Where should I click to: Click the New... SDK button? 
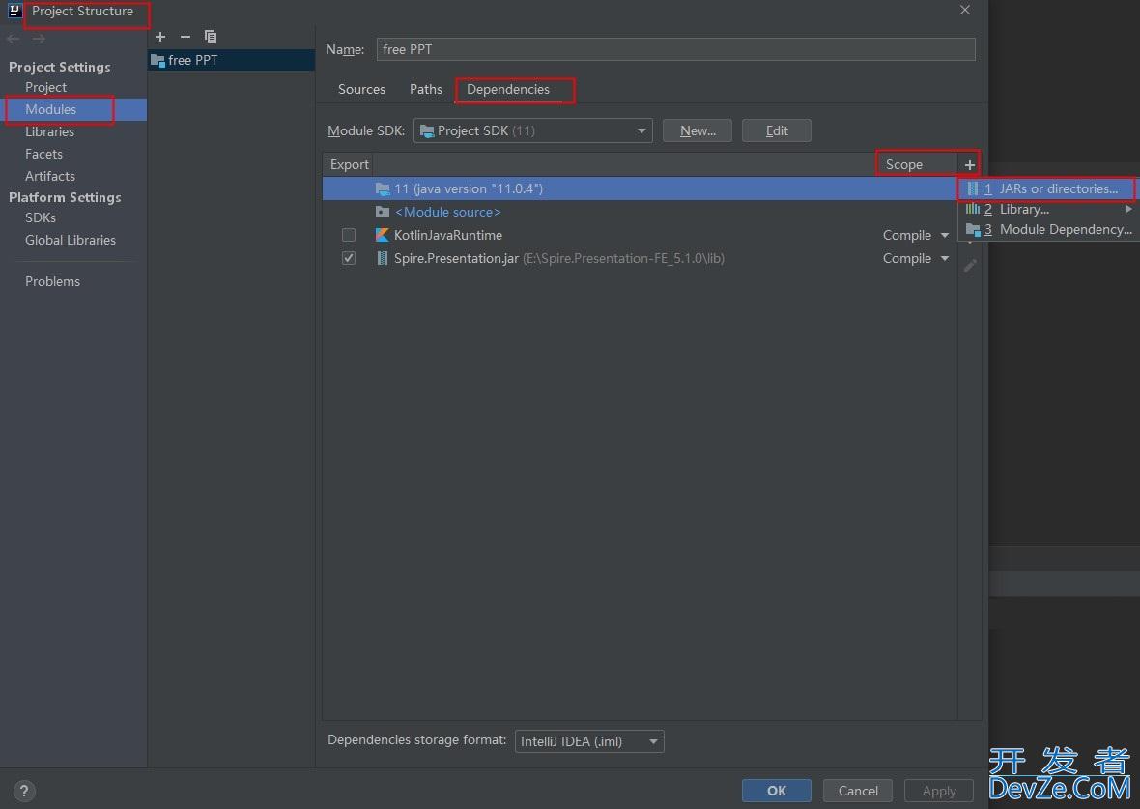[698, 130]
